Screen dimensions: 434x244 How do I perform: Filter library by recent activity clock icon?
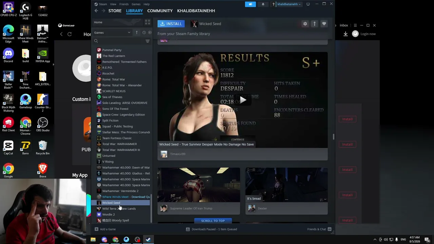(x=144, y=33)
